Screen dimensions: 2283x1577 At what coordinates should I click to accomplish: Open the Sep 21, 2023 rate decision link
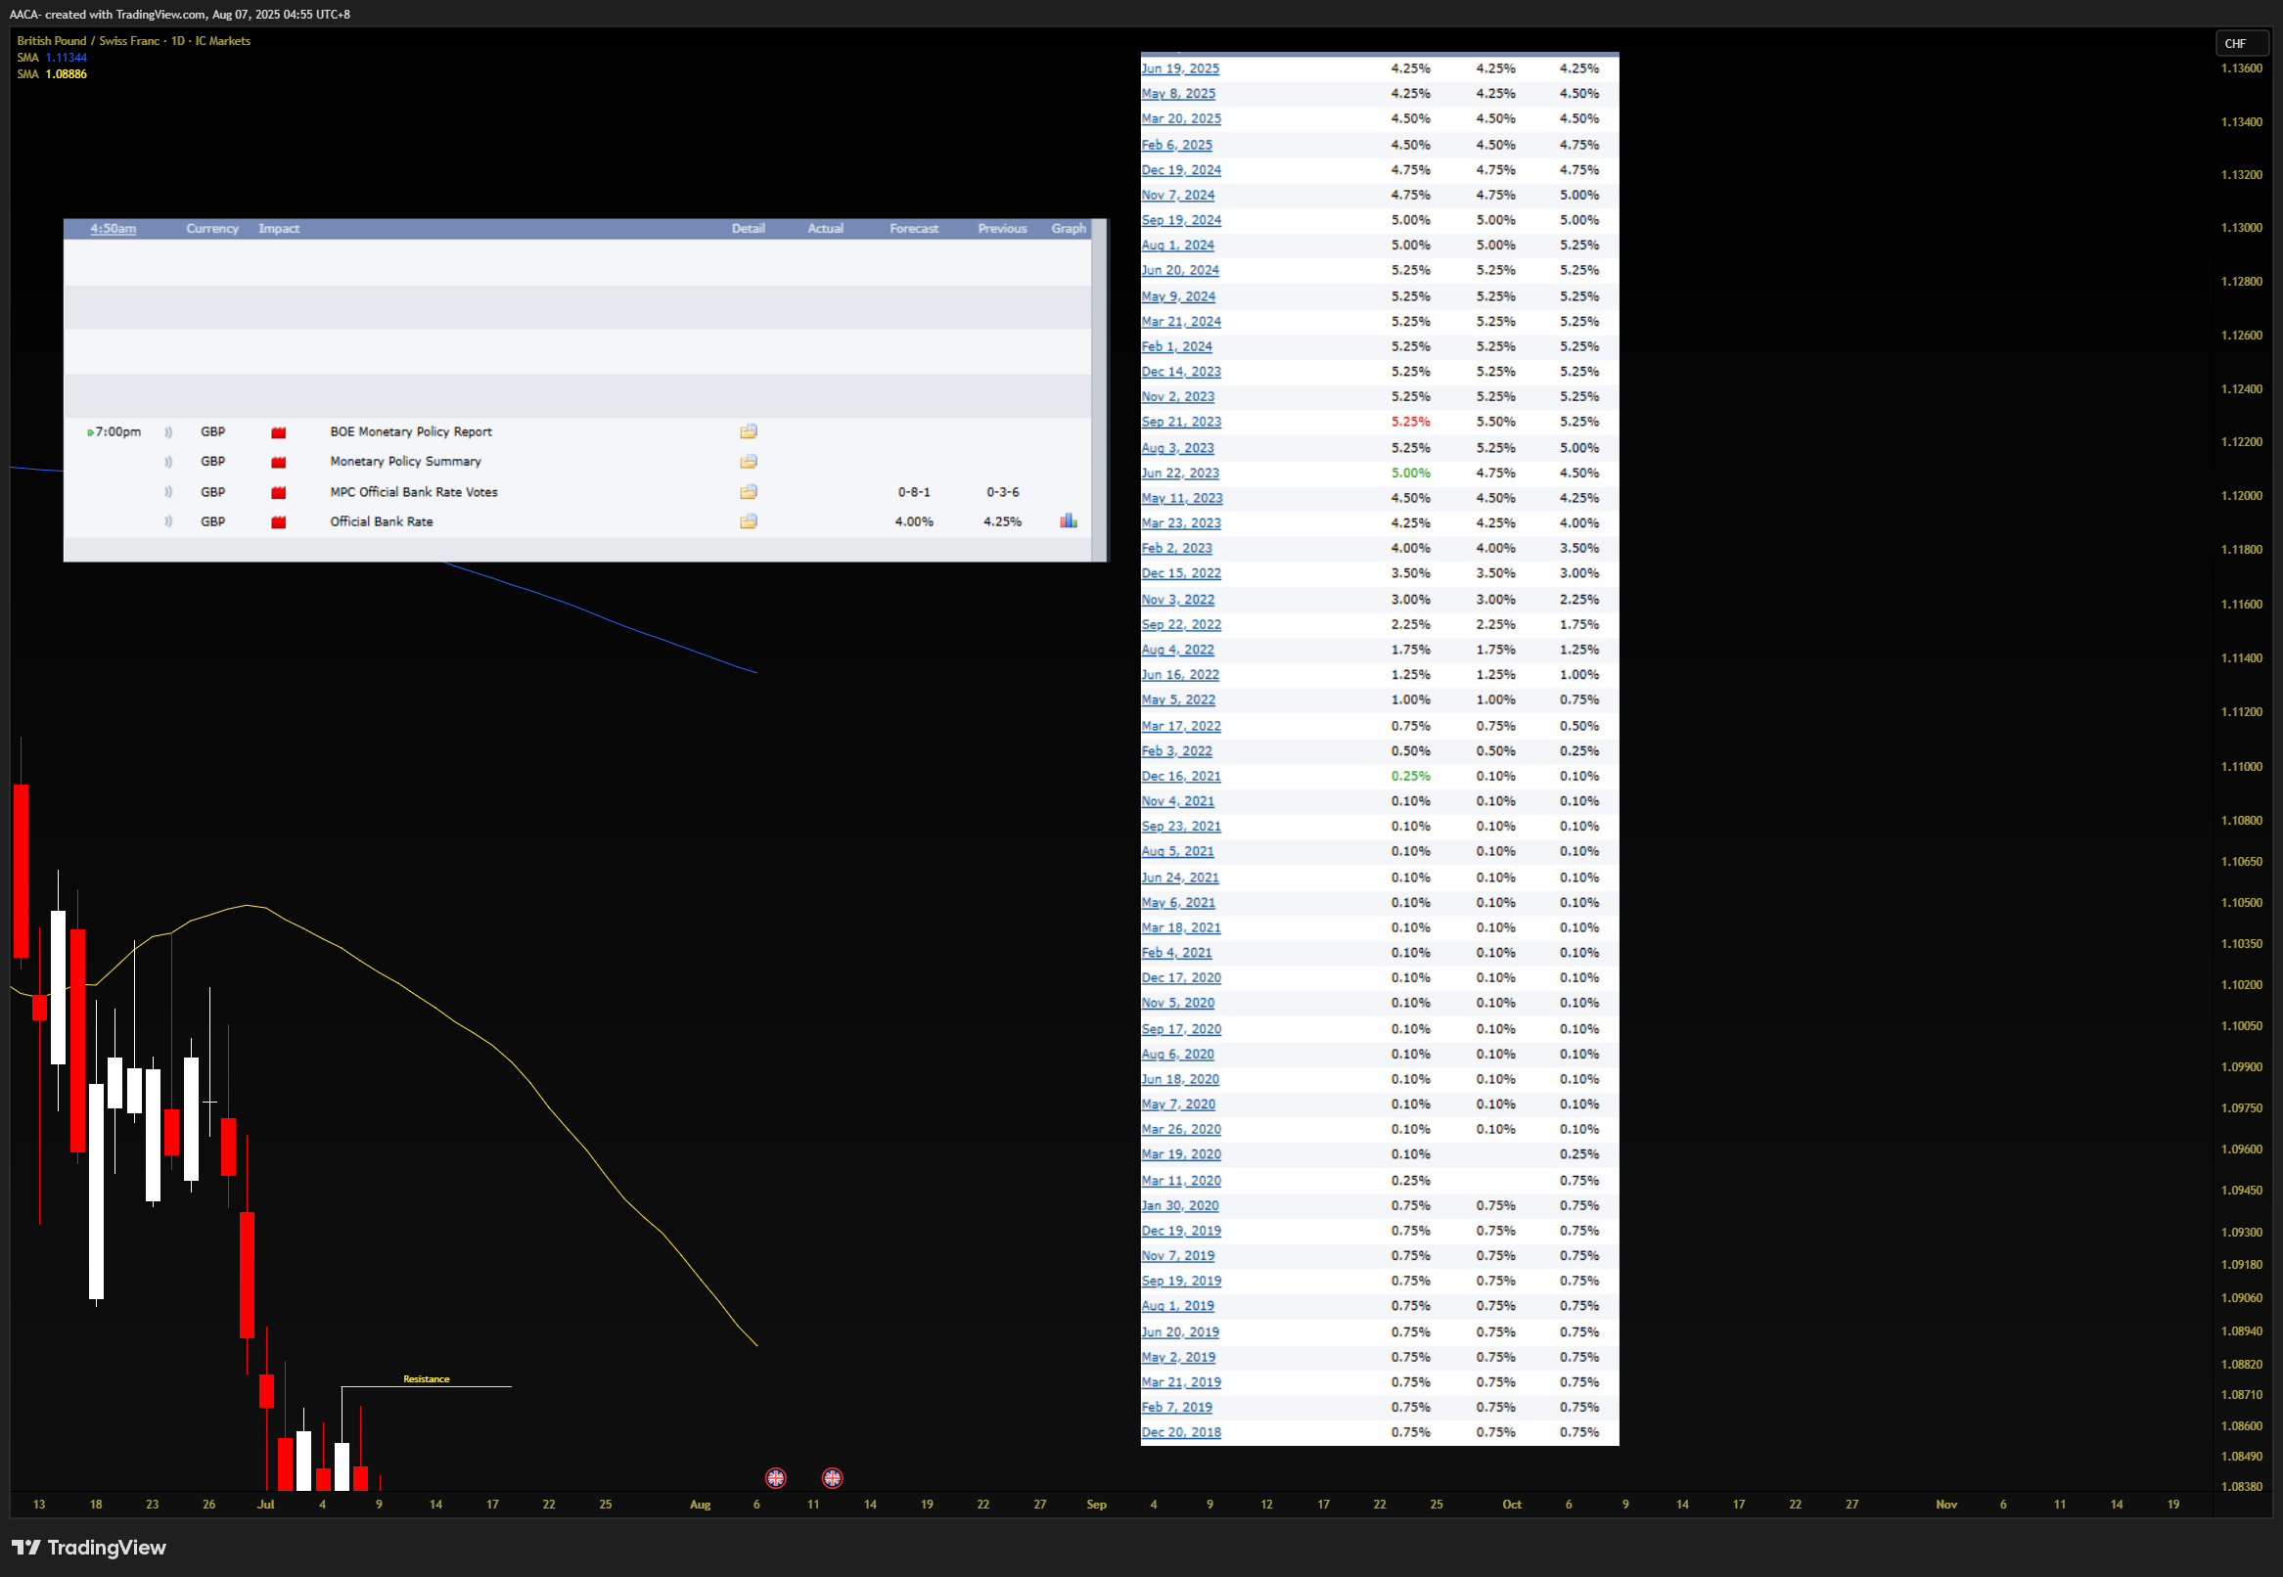pos(1181,422)
